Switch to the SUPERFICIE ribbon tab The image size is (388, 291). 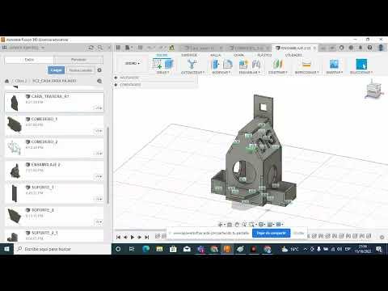pyautogui.click(x=189, y=55)
